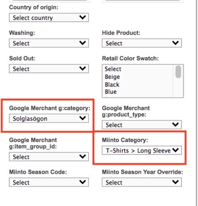Open Google Merchant g:category dropdown showing Solglasögon
Screen dimensions: 198x206
[49, 118]
